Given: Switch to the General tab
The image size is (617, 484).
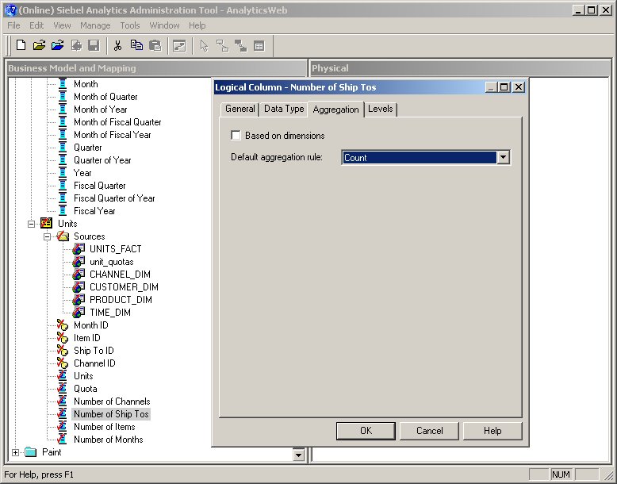Looking at the screenshot, I should click(240, 109).
